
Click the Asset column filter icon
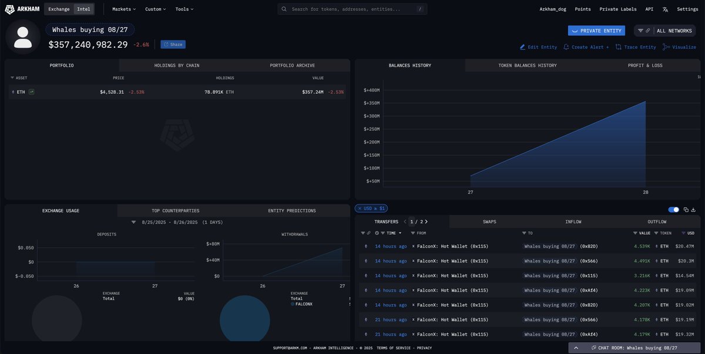click(x=12, y=77)
